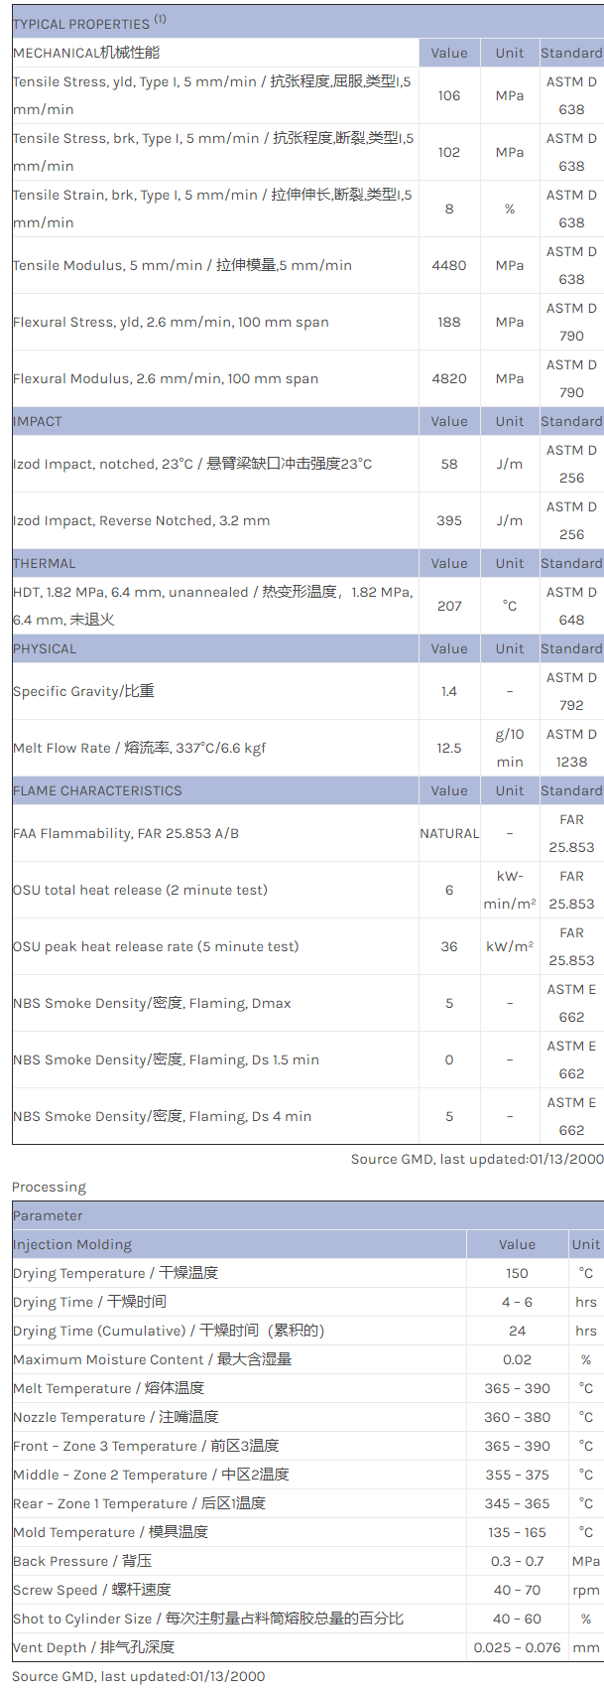Select the Flexural Modulus row label

(x=166, y=378)
